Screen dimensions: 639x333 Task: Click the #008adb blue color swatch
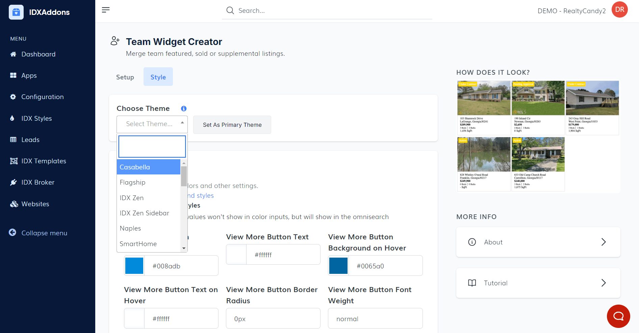pyautogui.click(x=134, y=266)
